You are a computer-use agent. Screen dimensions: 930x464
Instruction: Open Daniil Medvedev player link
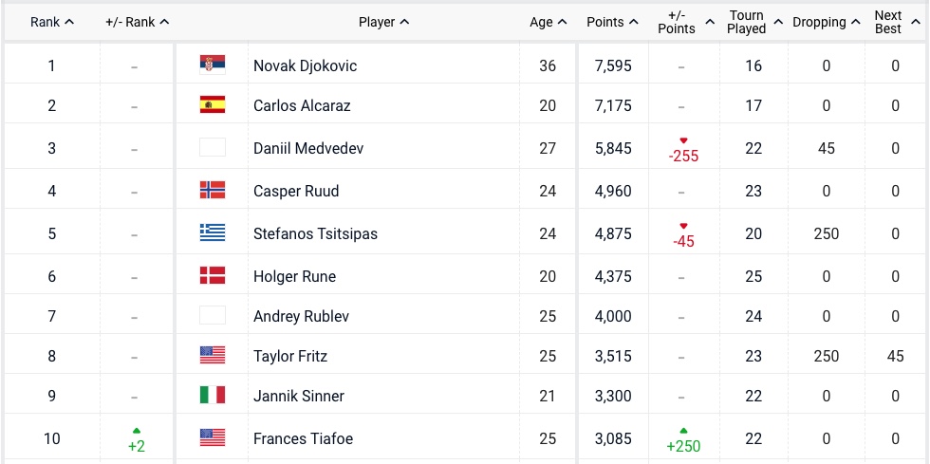click(308, 148)
